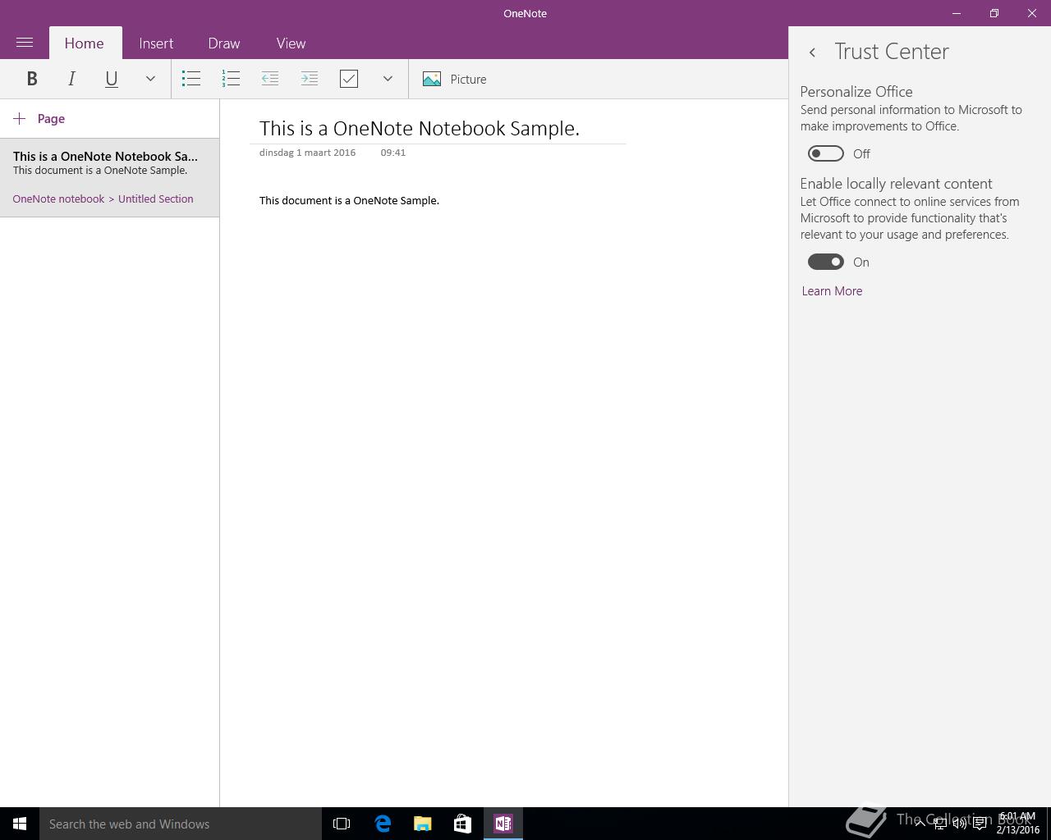Click the 'Search the web and Windows' box
The height and width of the screenshot is (840, 1051).
181,824
